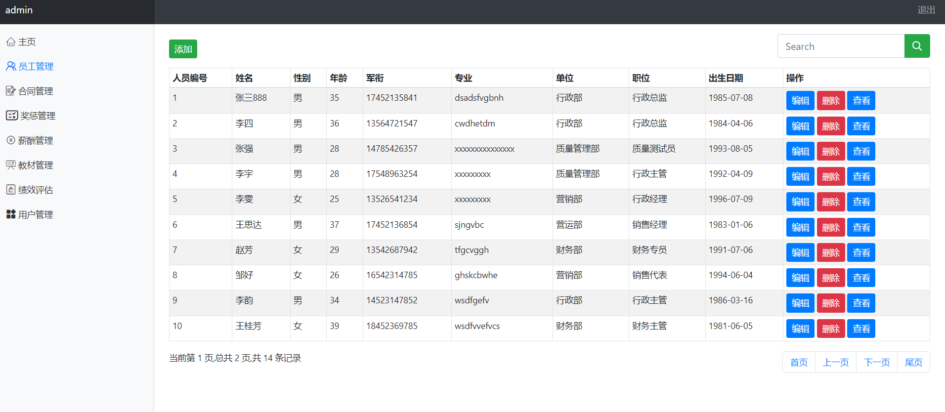Click the board icon beside 教材管理
The height and width of the screenshot is (412, 945).
point(11,165)
